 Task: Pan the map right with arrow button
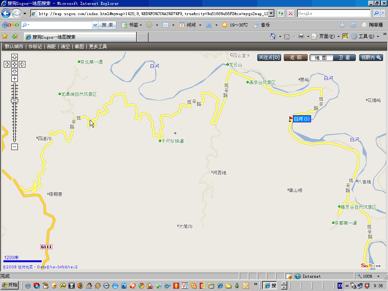point(22,64)
